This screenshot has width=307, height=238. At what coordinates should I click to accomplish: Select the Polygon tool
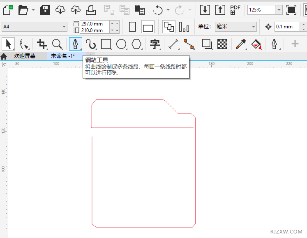[x=136, y=44]
